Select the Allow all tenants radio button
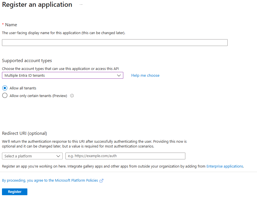Screen dimensions: 257x198 click(x=5, y=88)
